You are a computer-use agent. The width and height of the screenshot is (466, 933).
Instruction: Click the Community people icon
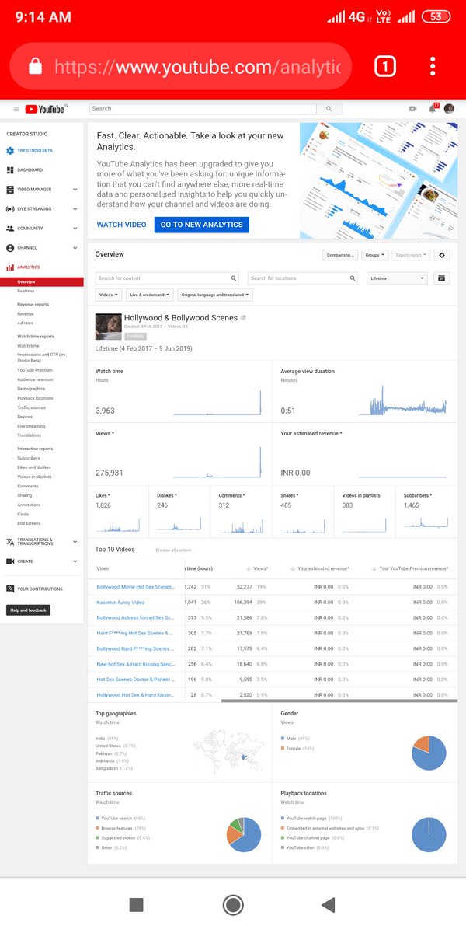click(x=10, y=229)
